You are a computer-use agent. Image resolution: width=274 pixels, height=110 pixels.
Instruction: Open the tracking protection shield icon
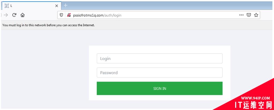[x=61, y=15]
